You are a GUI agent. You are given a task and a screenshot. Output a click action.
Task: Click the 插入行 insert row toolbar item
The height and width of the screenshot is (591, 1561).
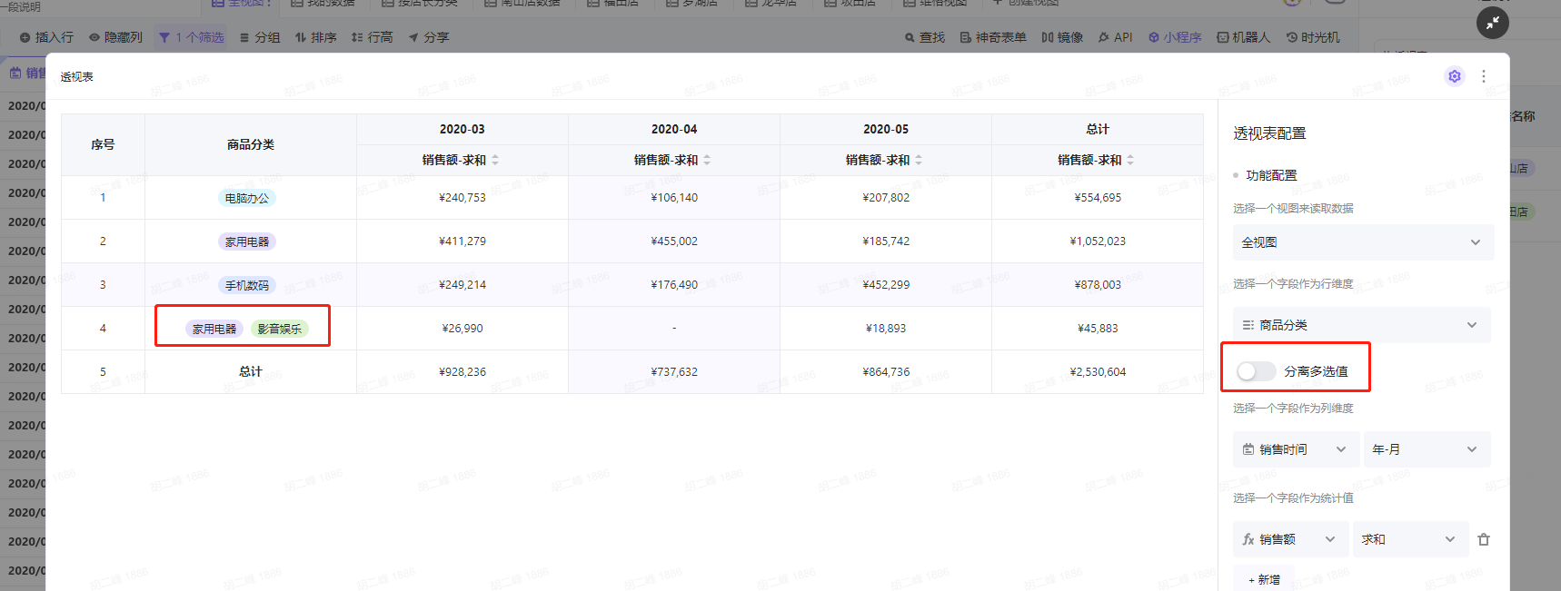(46, 37)
